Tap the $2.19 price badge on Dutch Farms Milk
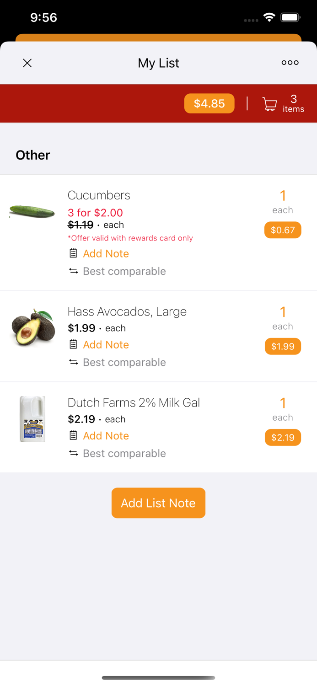Screen dimensions: 317x686 (283, 437)
